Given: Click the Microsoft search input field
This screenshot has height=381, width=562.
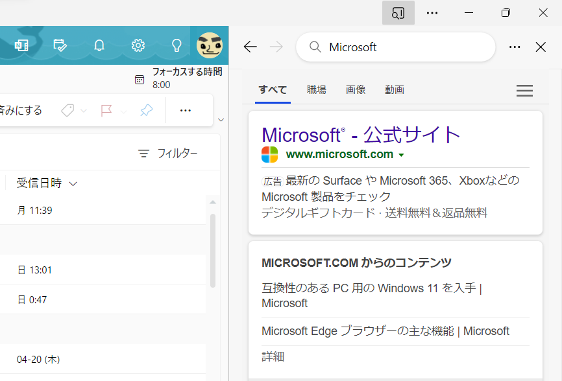Looking at the screenshot, I should tap(396, 47).
